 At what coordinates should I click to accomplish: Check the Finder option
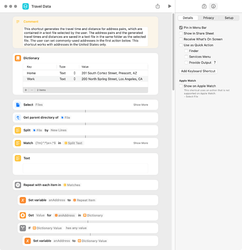click(x=186, y=51)
